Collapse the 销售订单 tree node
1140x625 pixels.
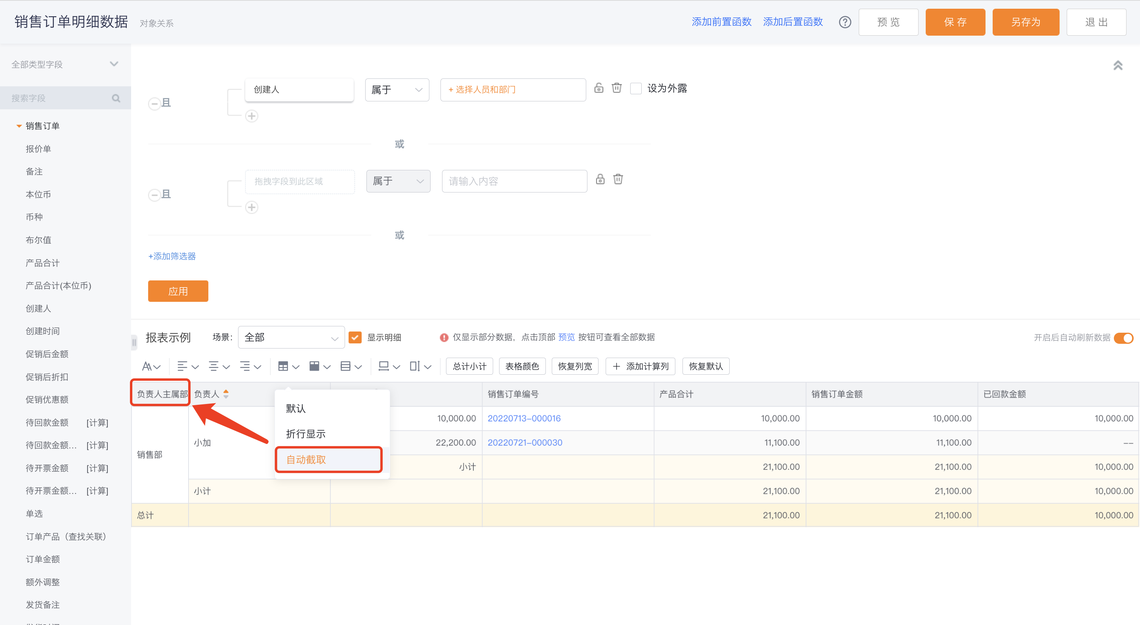19,126
